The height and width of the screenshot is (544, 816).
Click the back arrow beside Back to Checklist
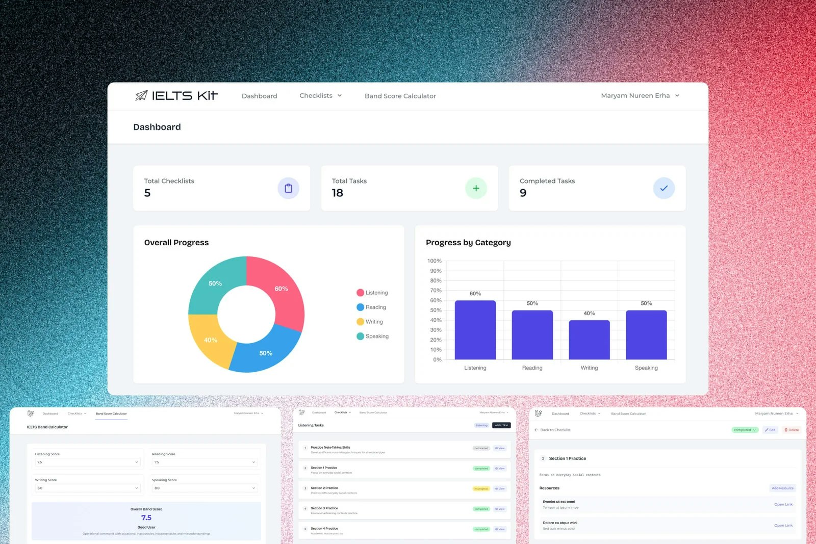(536, 430)
